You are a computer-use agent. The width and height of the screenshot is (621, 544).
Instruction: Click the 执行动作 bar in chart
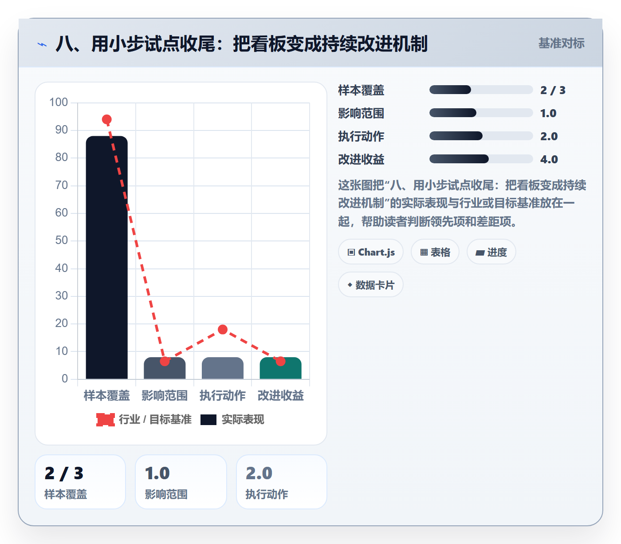click(x=223, y=368)
